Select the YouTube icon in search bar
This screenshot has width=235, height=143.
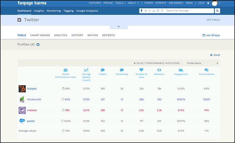pyautogui.click(x=154, y=11)
